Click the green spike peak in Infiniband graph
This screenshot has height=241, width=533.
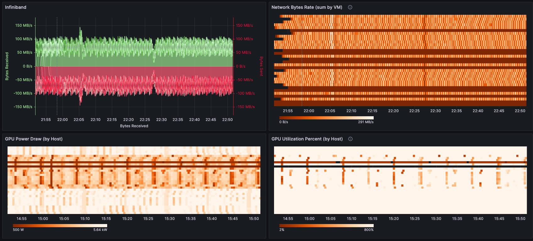80,28
